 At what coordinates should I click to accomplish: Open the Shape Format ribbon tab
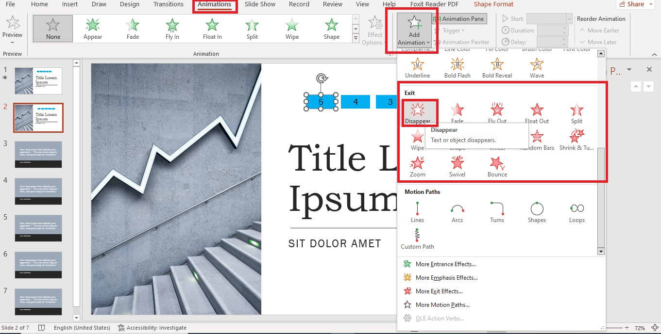(493, 4)
